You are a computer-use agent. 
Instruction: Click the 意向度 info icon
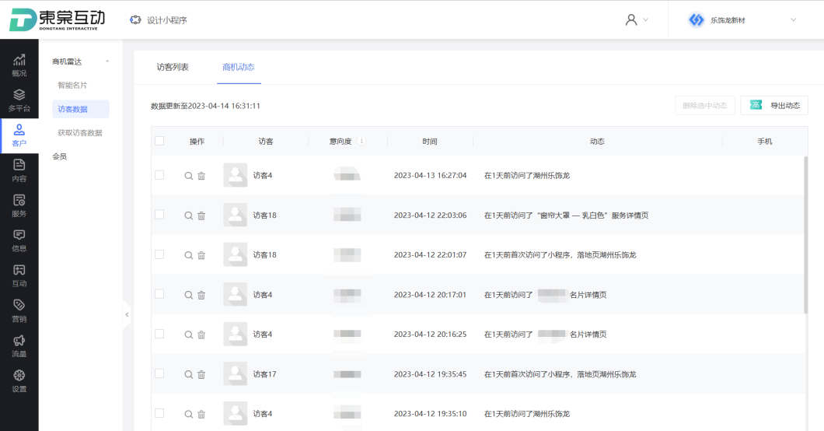(361, 141)
